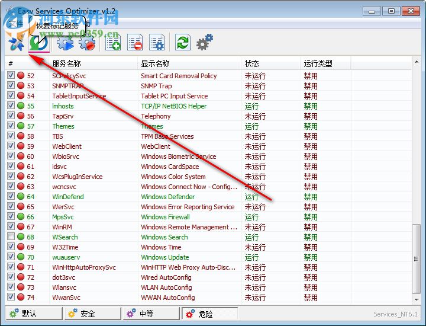Select the SNMP Trap display name
This screenshot has width=426, height=326.
pos(156,86)
